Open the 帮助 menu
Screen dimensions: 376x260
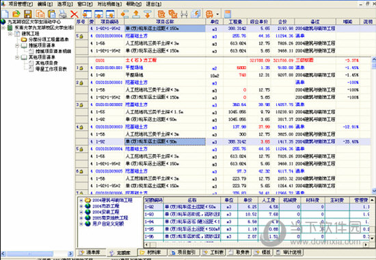pos(133,4)
